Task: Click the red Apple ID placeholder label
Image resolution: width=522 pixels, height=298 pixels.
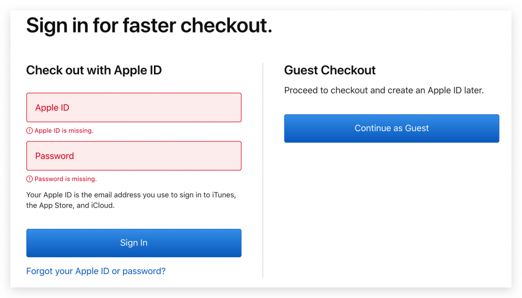Action: click(53, 108)
